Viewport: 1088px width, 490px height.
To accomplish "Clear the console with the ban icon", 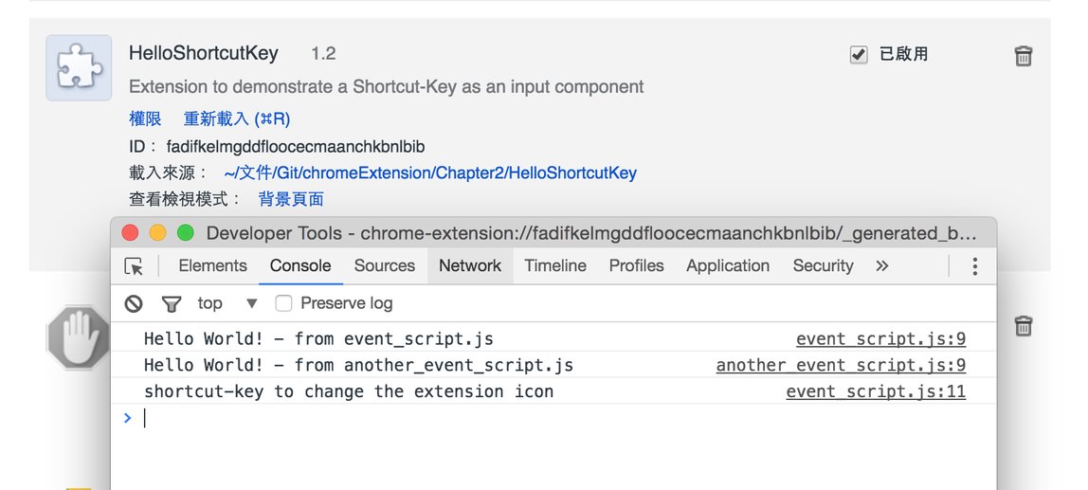I will 134,303.
